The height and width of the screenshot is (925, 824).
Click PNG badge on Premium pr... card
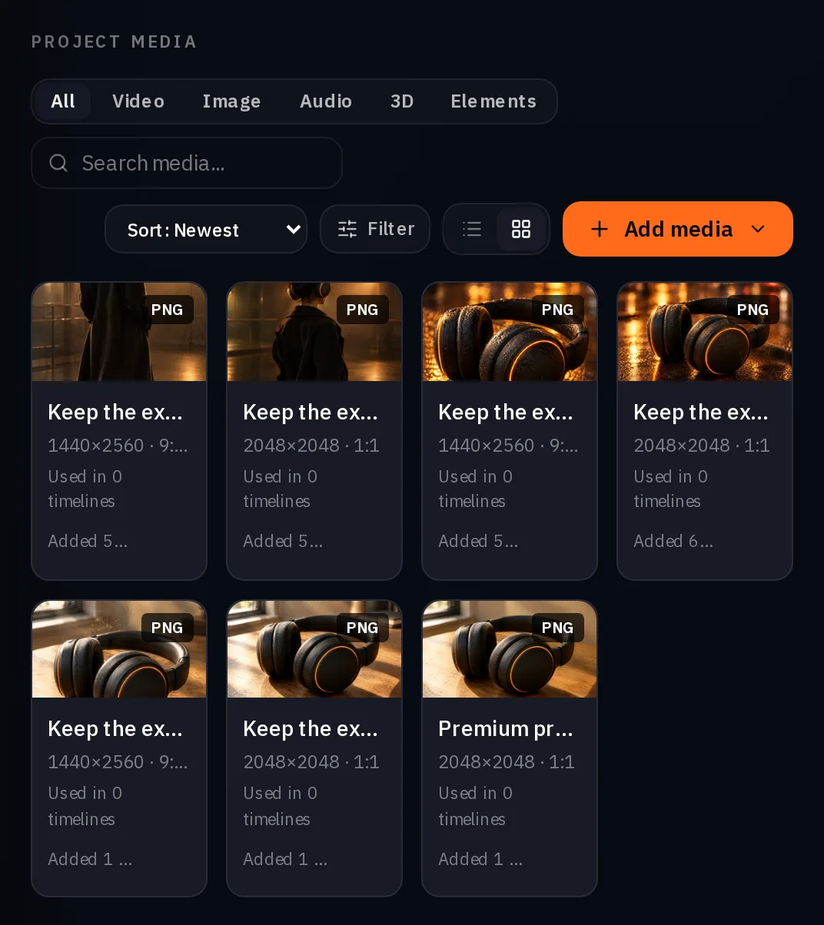point(557,628)
